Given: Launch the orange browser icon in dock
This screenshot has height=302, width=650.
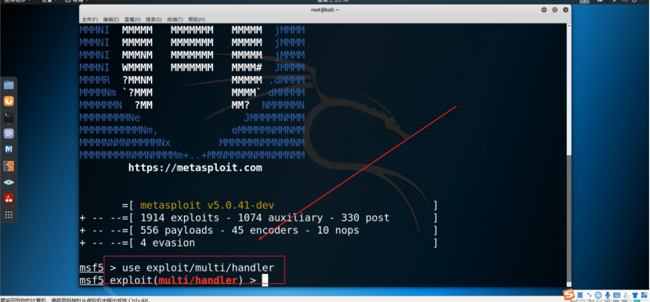Looking at the screenshot, I should click(9, 101).
